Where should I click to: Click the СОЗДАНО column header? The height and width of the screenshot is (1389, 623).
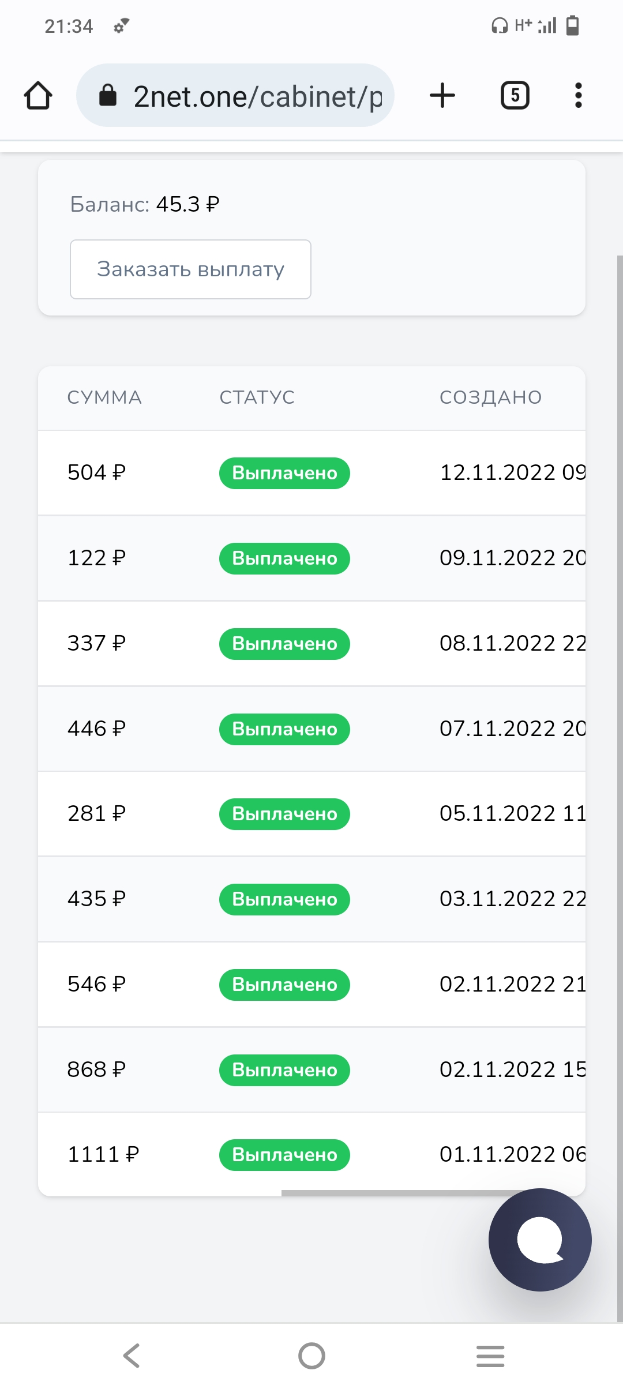(491, 397)
